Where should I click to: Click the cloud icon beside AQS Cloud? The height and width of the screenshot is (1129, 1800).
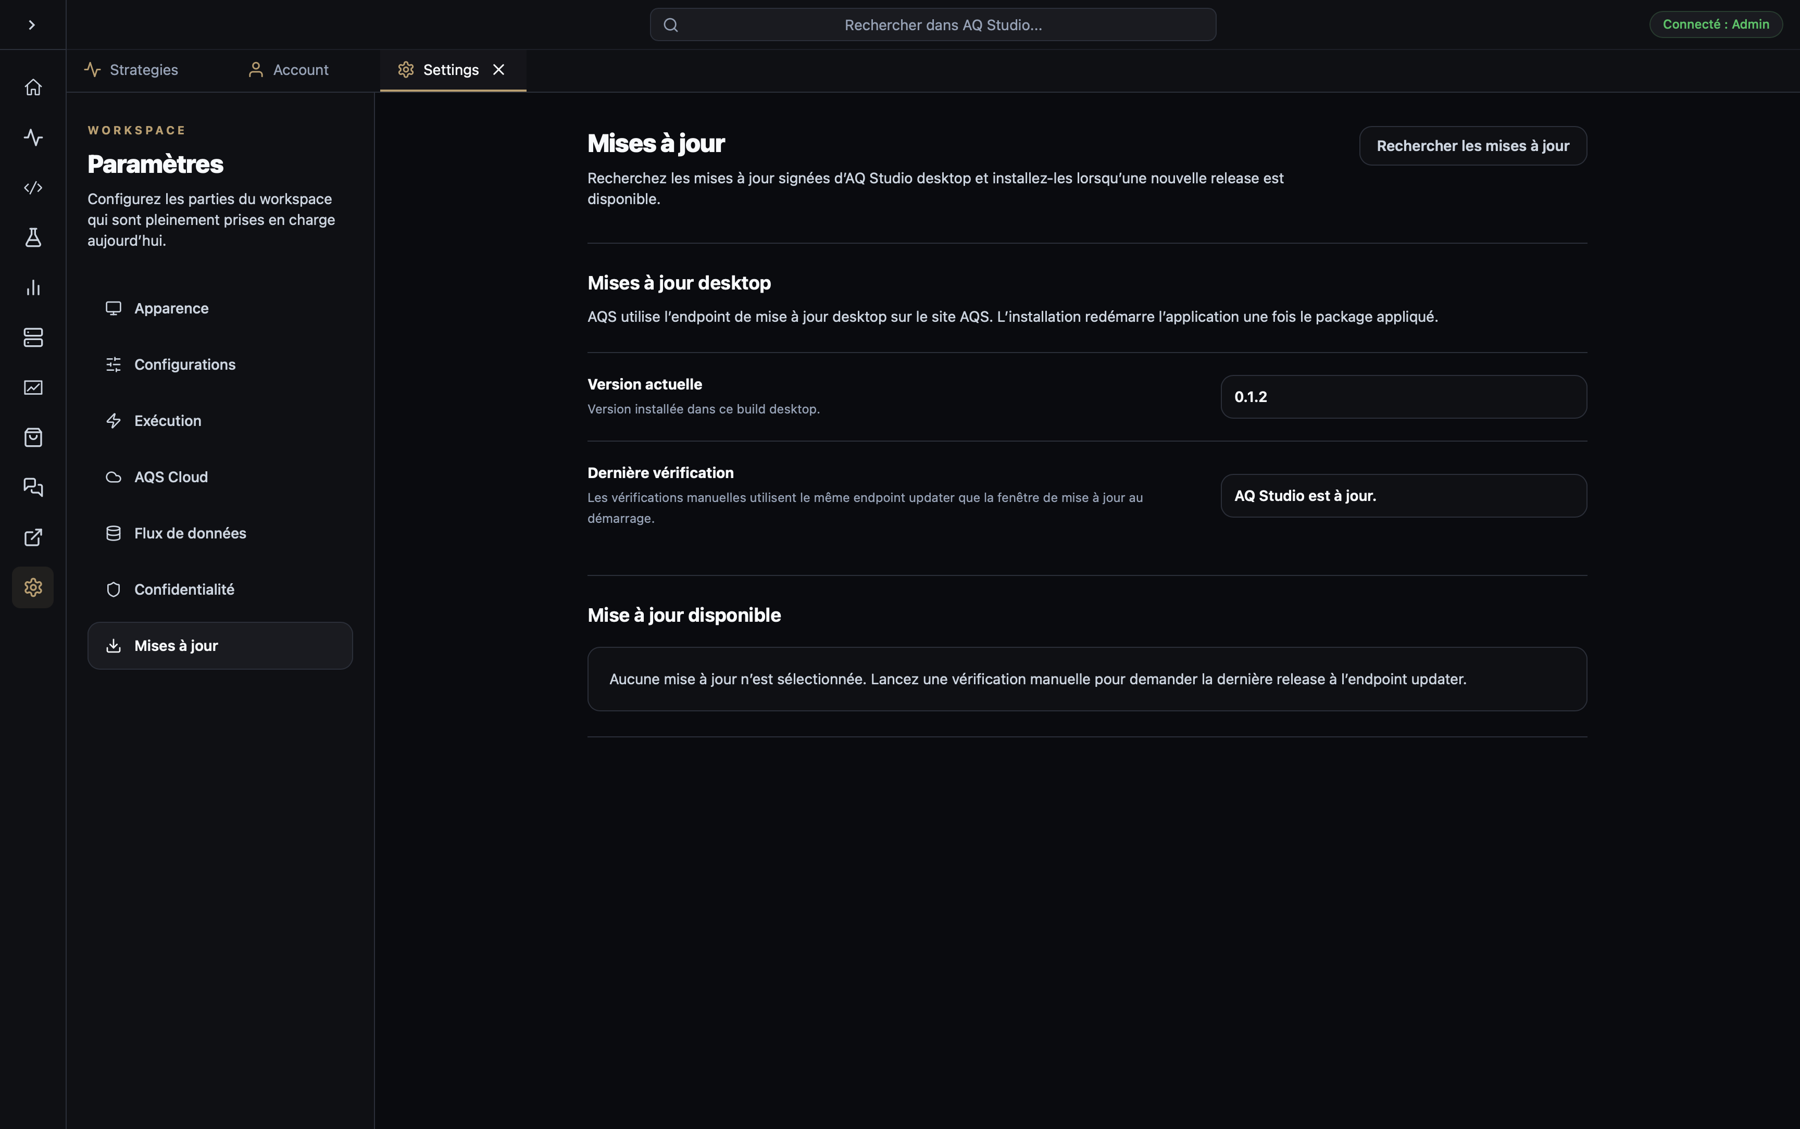(x=114, y=477)
